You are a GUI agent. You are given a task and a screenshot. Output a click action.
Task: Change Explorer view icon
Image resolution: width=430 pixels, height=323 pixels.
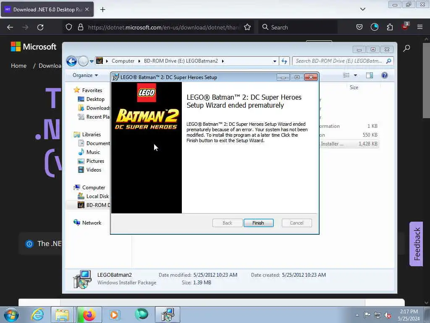(346, 75)
